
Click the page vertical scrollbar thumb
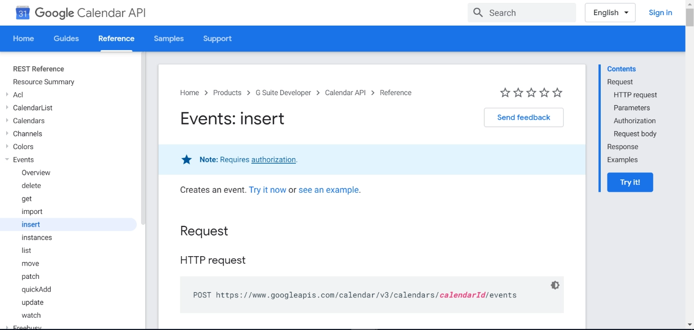click(690, 17)
